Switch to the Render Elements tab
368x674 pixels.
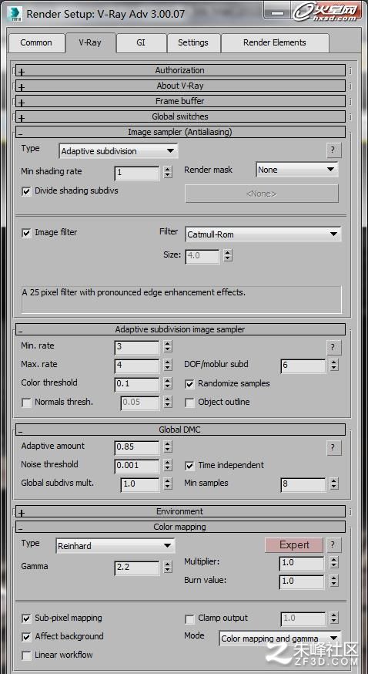(275, 42)
